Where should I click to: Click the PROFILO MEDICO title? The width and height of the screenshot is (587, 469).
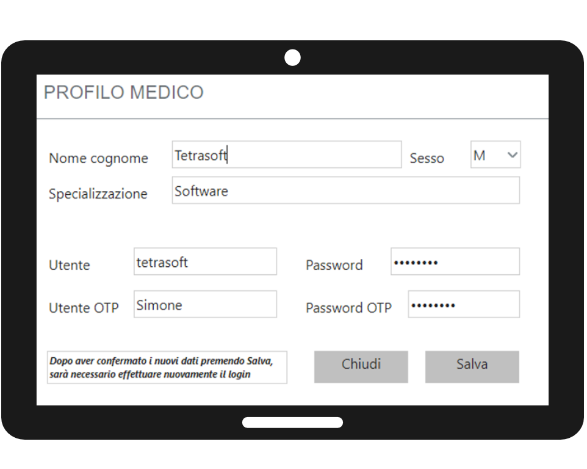click(124, 92)
